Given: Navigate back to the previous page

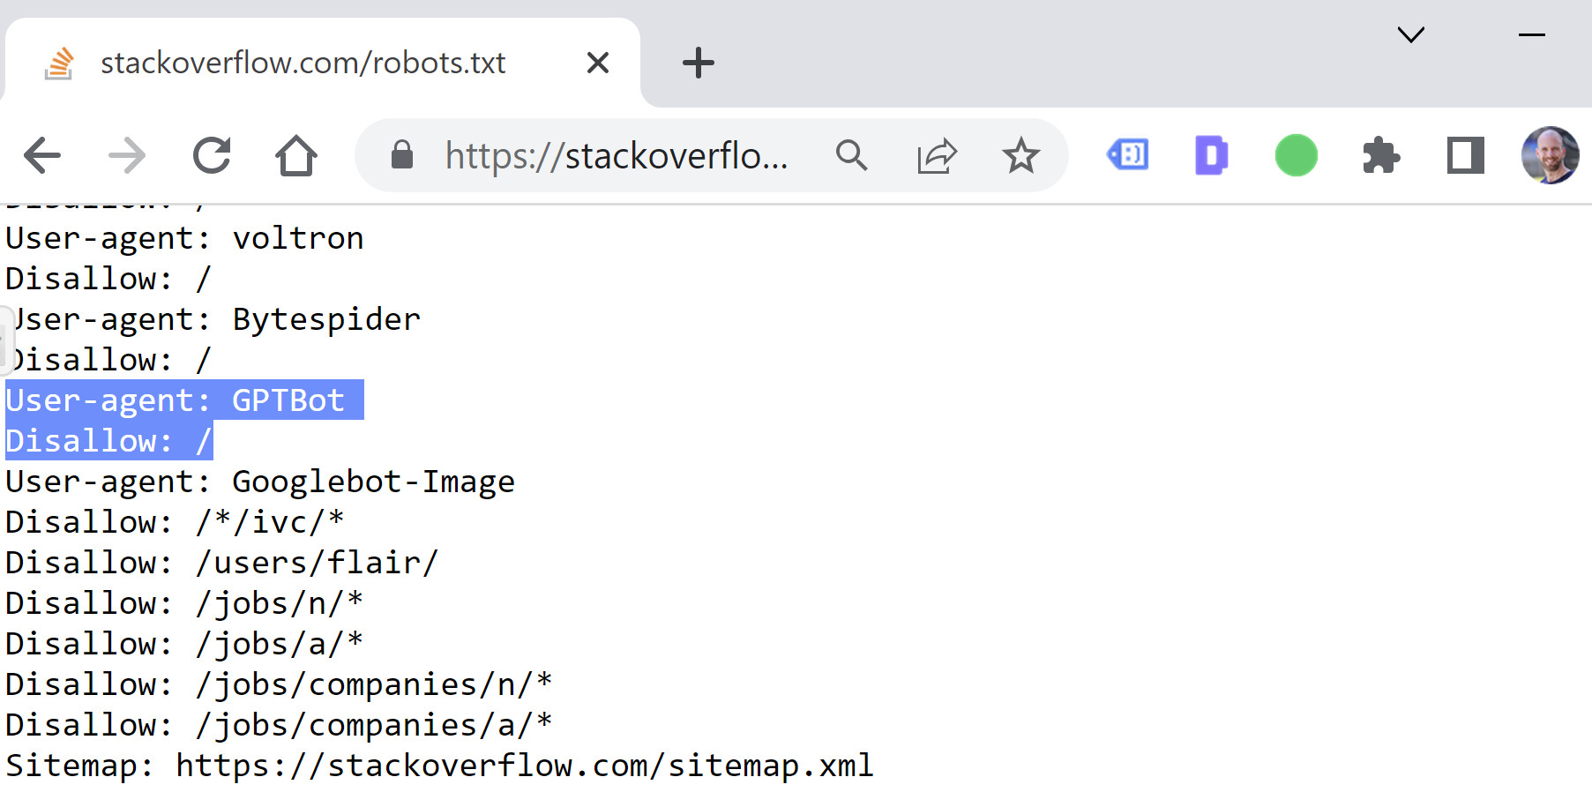Looking at the screenshot, I should tap(41, 155).
